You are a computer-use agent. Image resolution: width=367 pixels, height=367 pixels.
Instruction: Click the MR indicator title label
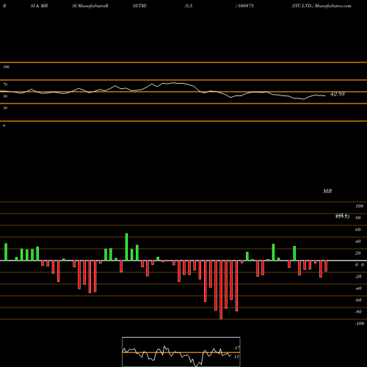(x=327, y=191)
